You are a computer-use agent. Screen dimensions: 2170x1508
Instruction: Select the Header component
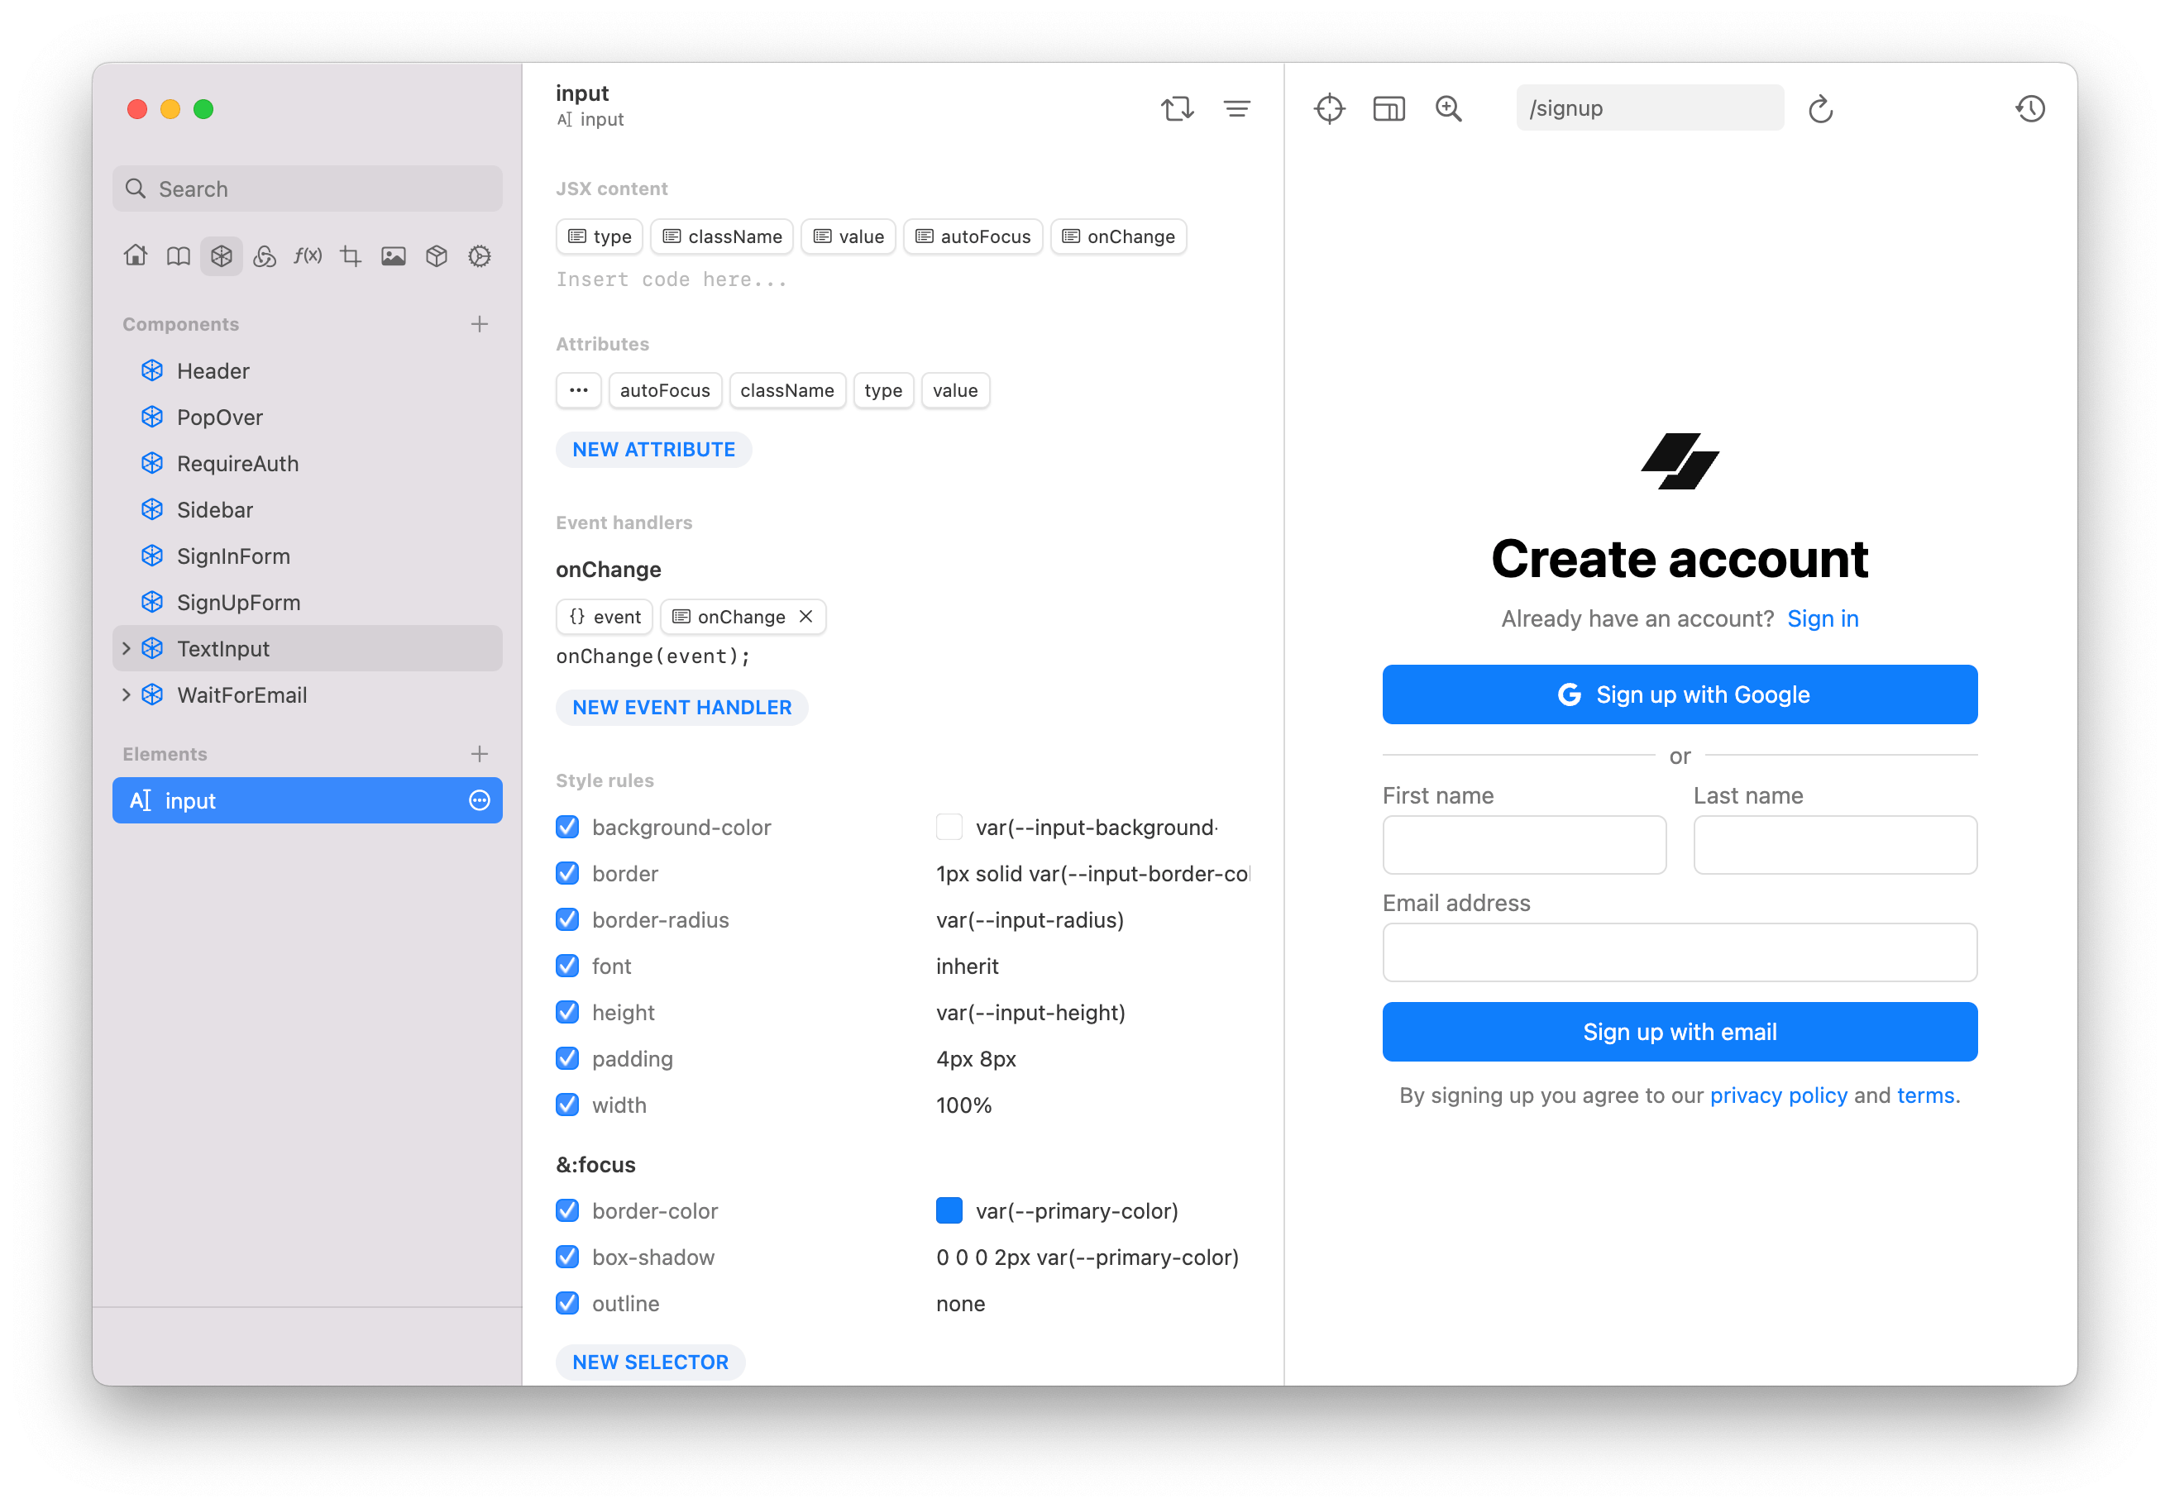coord(212,370)
